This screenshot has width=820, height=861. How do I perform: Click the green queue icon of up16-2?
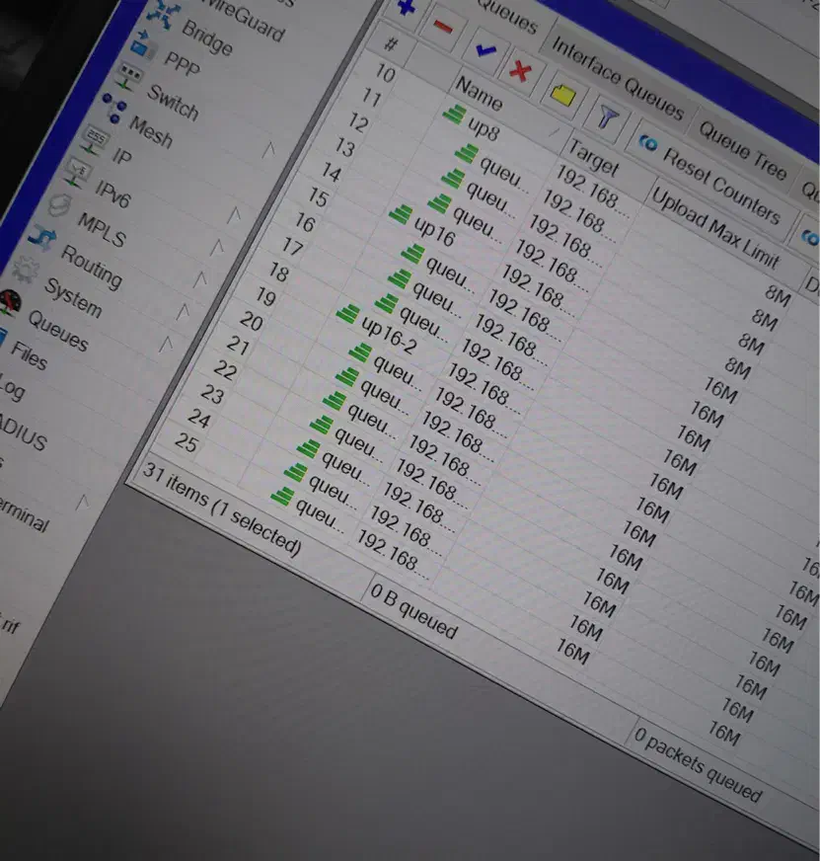347,314
